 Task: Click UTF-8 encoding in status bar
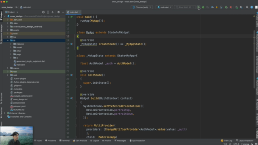click(x=236, y=144)
